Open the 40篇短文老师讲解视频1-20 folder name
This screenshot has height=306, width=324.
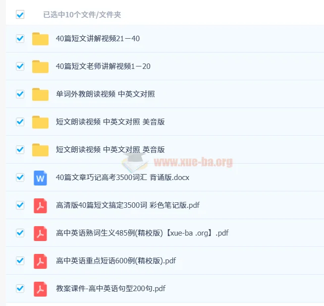103,66
